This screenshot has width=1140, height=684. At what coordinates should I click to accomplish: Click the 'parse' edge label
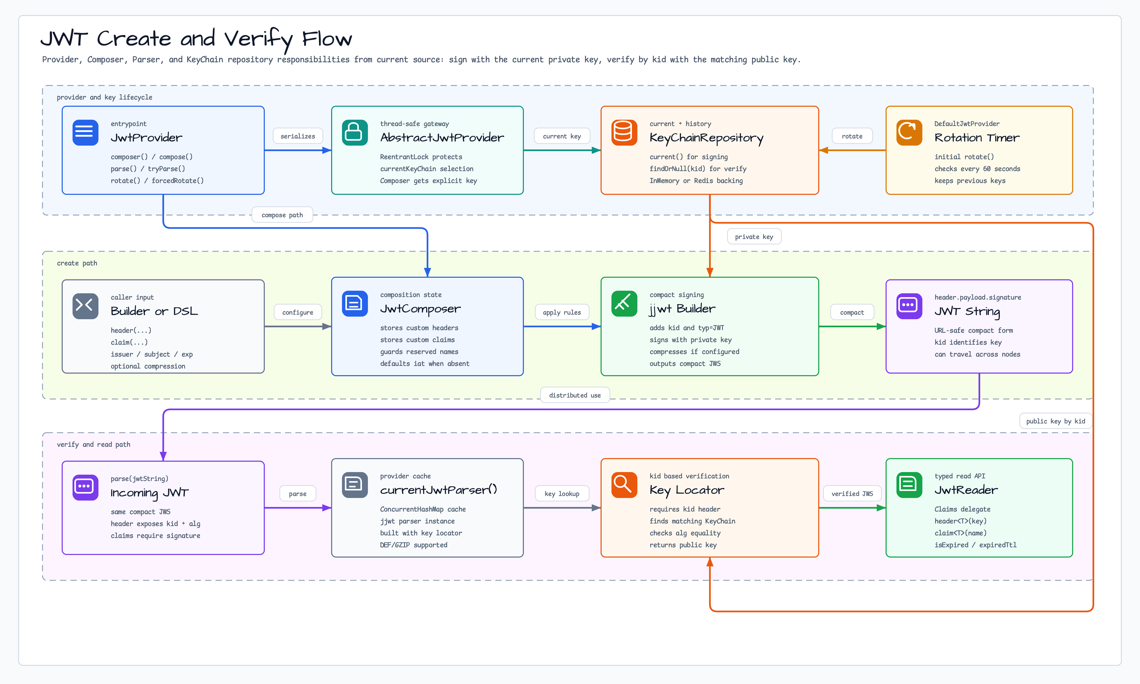(x=298, y=494)
